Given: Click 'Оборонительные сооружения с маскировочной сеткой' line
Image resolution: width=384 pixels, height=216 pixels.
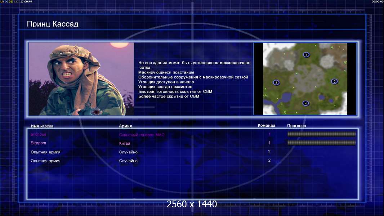Looking at the screenshot, I should [193, 77].
